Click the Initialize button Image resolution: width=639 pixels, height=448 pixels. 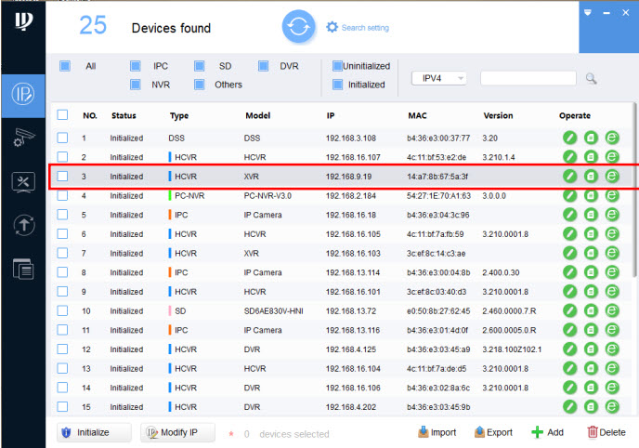pyautogui.click(x=94, y=432)
